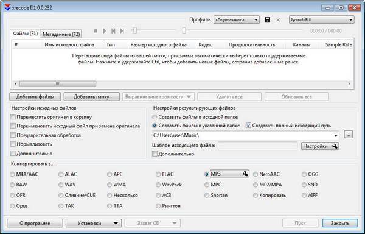
Task: Click the stop playback button
Action: click(96, 30)
